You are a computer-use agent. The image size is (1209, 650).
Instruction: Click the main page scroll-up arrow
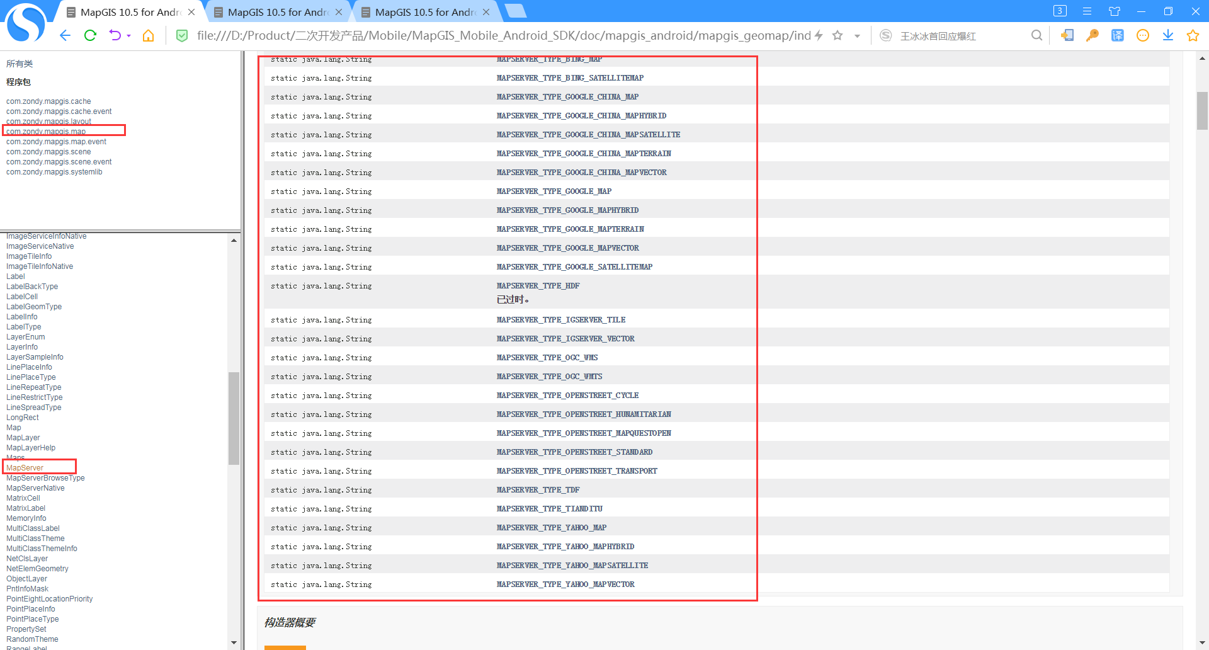[x=1202, y=59]
